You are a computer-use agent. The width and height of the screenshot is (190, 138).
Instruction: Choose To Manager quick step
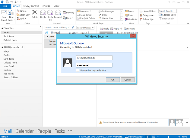pos(106,11)
